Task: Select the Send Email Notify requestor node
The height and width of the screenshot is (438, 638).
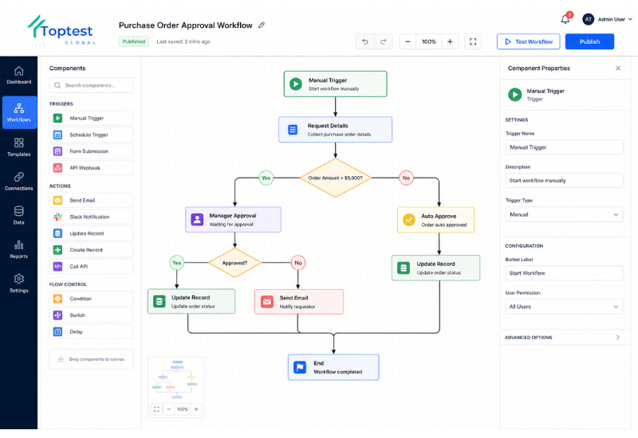Action: tap(299, 302)
